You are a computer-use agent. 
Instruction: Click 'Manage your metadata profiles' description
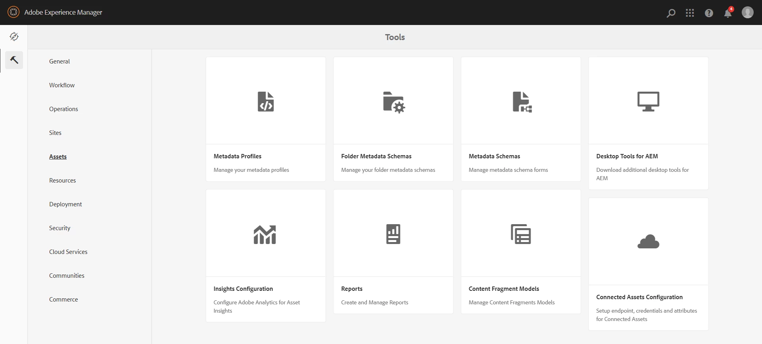[251, 170]
